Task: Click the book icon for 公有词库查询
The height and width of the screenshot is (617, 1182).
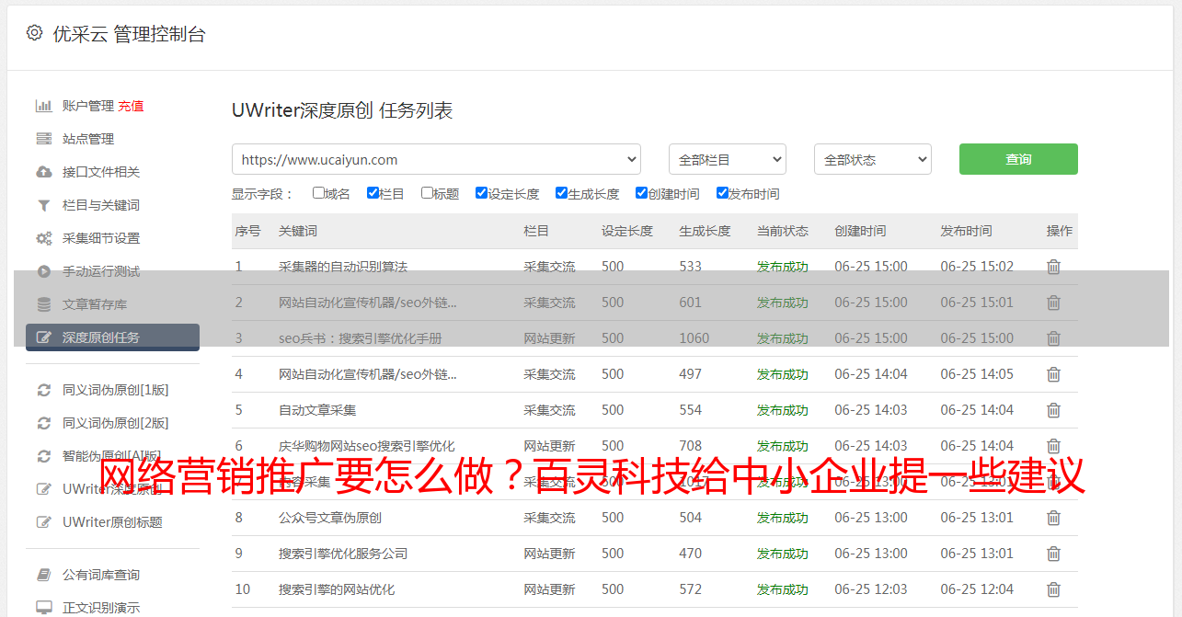Action: pos(43,575)
